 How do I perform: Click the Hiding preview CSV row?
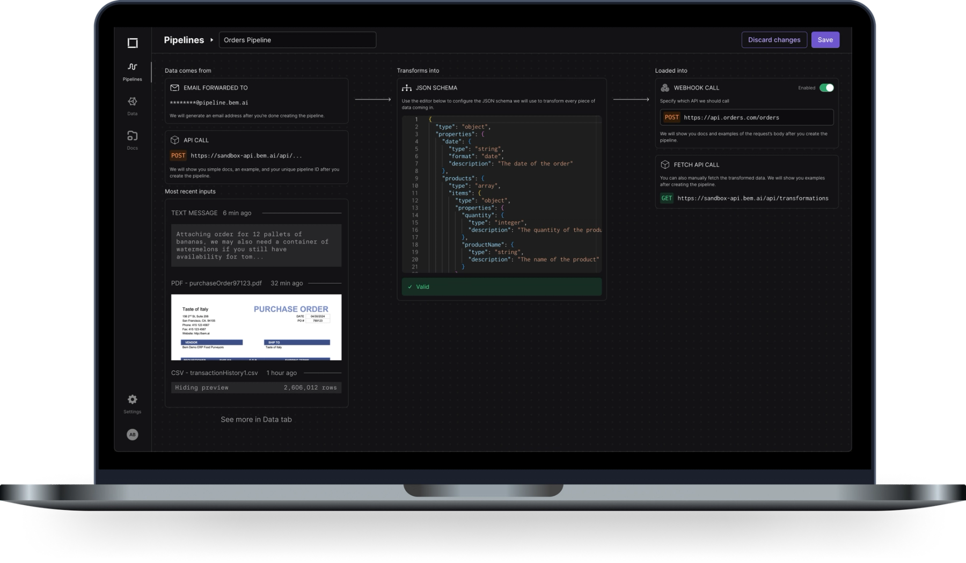pos(256,388)
